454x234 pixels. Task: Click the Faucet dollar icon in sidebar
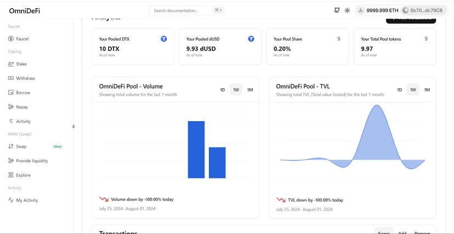[11, 39]
